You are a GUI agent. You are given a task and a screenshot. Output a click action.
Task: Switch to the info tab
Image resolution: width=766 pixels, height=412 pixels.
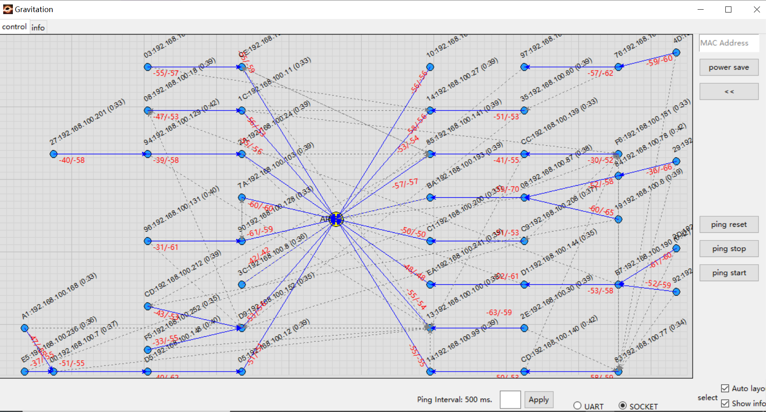[38, 27]
